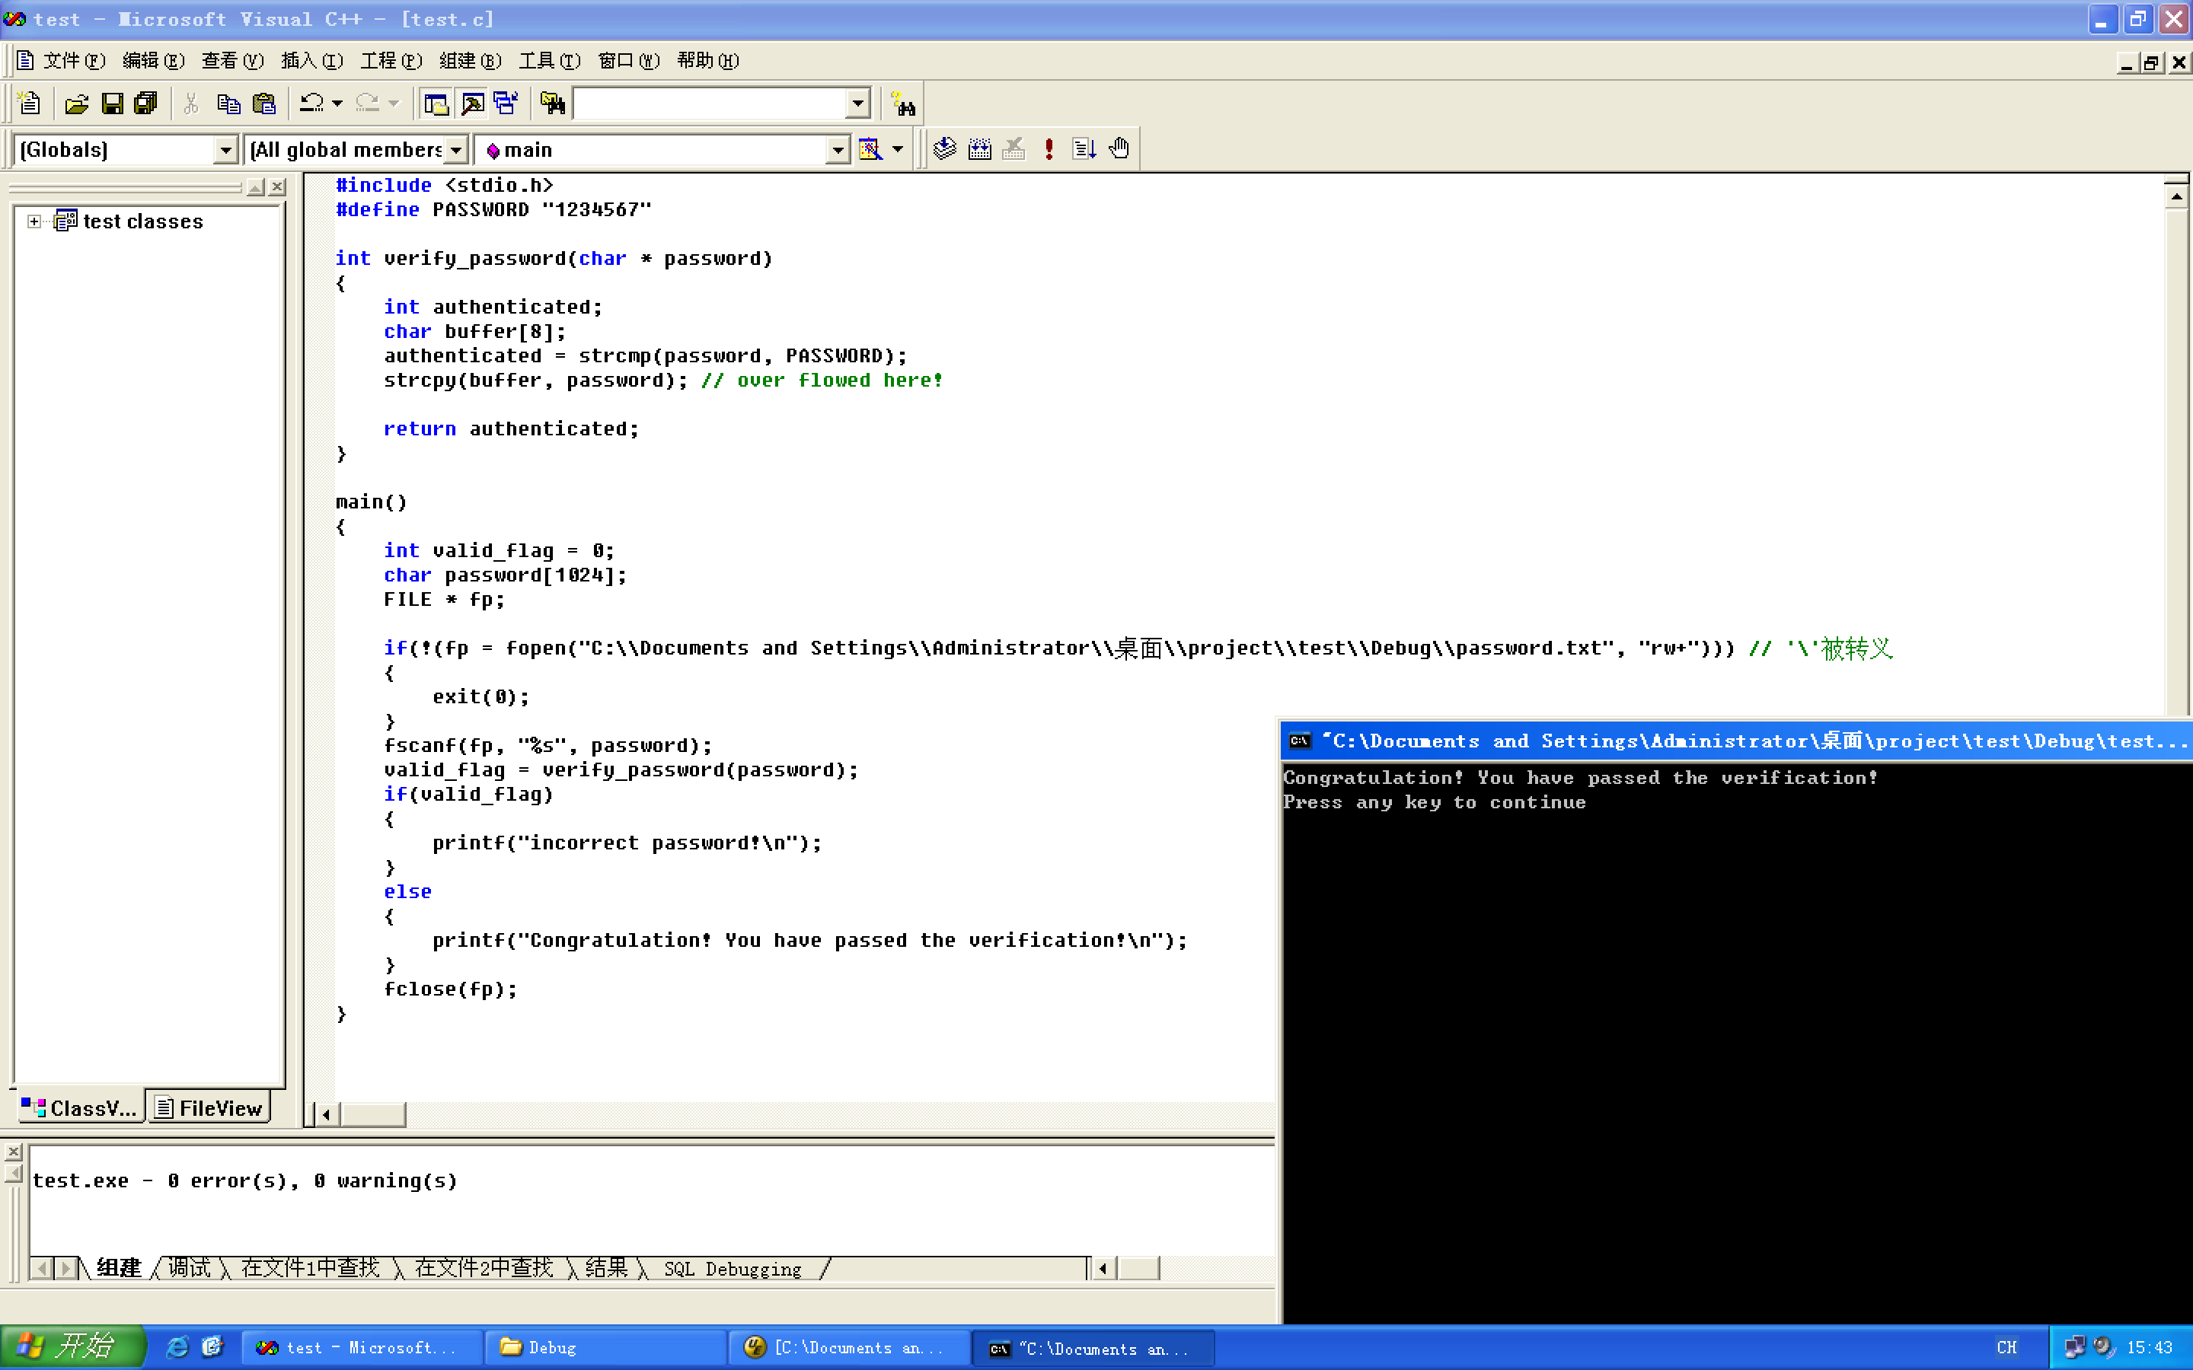2193x1370 pixels.
Task: Select the 在文件2中查找 output tab
Action: (x=484, y=1267)
